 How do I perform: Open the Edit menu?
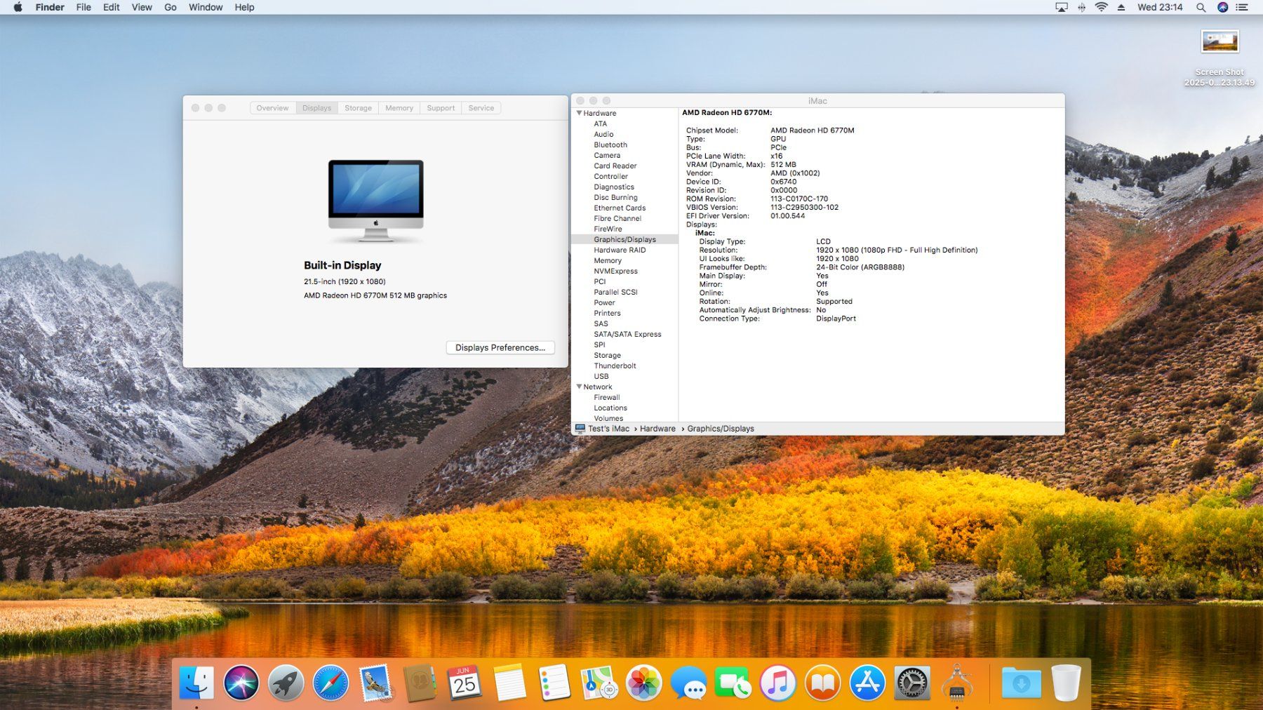(111, 7)
